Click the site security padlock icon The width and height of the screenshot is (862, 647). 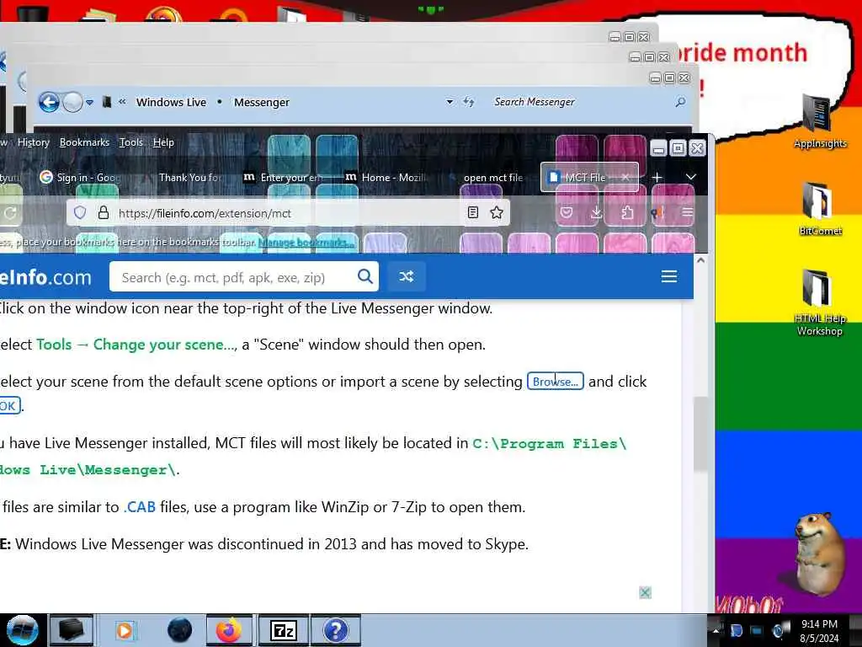pos(104,213)
